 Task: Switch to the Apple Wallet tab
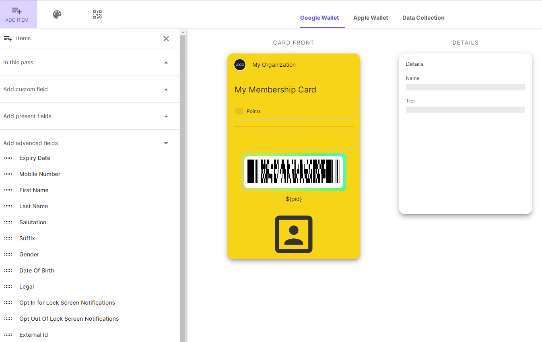pos(371,18)
